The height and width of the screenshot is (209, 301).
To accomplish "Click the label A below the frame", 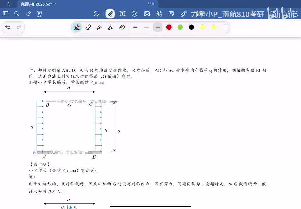I will (x=44, y=157).
